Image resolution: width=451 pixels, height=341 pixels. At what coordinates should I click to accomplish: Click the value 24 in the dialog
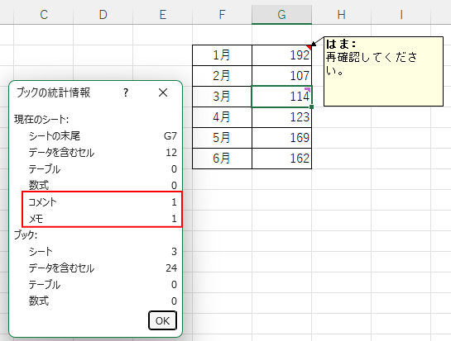pyautogui.click(x=171, y=268)
